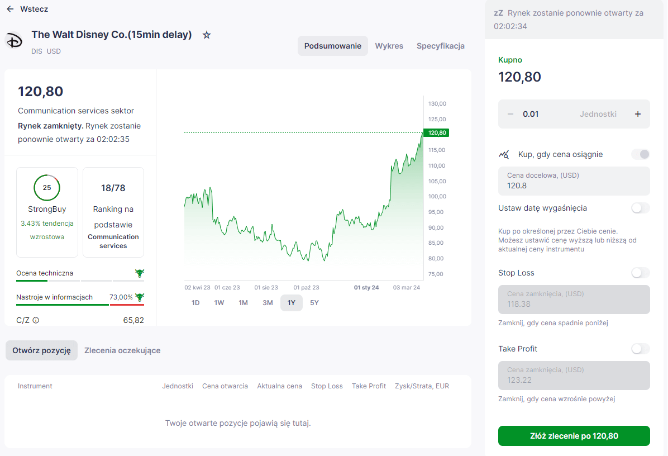Select the Otwórz pozycję tab

click(x=41, y=350)
